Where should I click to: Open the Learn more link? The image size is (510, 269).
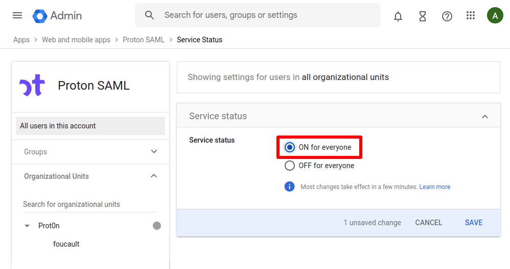pyautogui.click(x=434, y=186)
